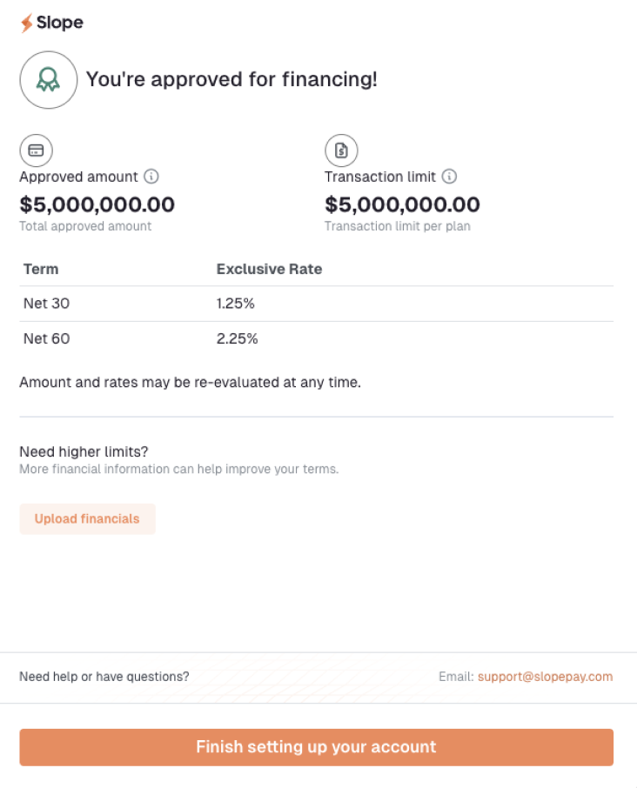The image size is (637, 788).
Task: Click the approval ribbon badge icon
Action: tap(48, 80)
